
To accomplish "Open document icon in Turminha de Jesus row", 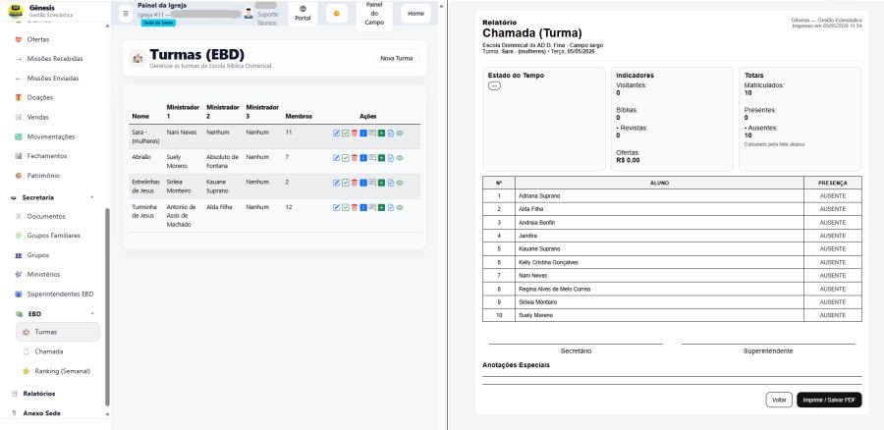I will [391, 207].
